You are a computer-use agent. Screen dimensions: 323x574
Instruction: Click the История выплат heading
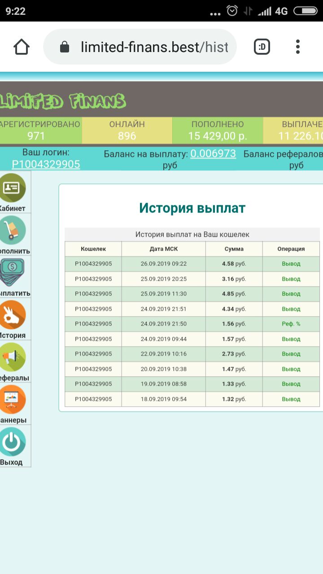coord(192,208)
